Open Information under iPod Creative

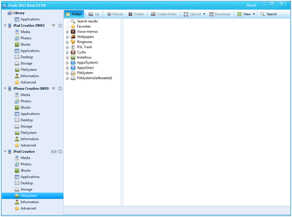click(x=29, y=202)
